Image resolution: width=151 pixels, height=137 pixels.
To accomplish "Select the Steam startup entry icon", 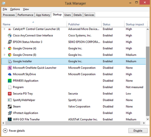I will pyautogui.click(x=10, y=107).
